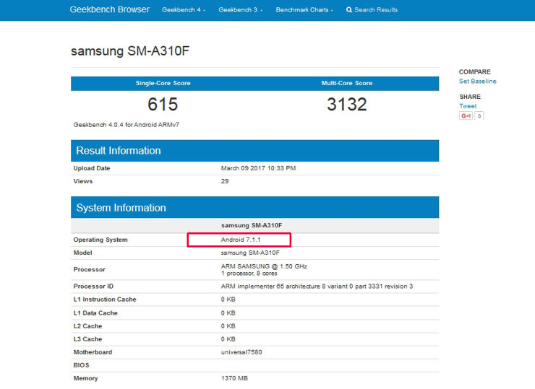Expand the Geekbench 3 dropdown menu
535x389 pixels.
tap(241, 10)
